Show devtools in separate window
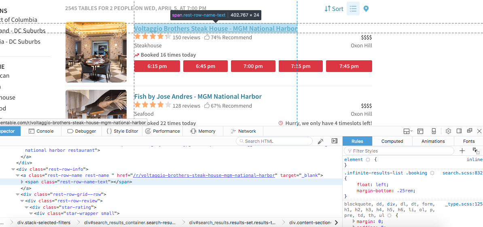Viewport: 483px width, 227px height. [x=469, y=131]
